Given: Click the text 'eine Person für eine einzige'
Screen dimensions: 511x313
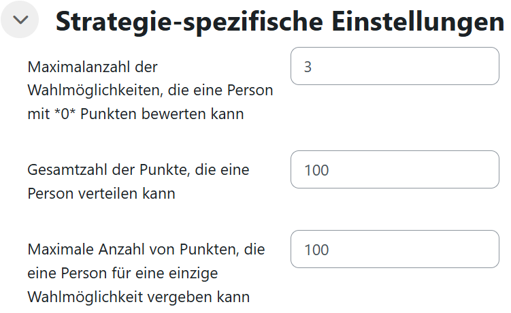Looking at the screenshot, I should [124, 274].
